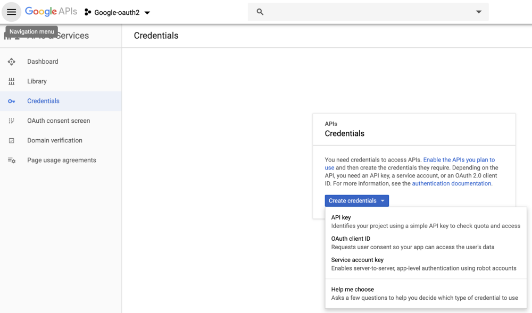
Task: Click the Credentials key icon
Action: click(11, 101)
